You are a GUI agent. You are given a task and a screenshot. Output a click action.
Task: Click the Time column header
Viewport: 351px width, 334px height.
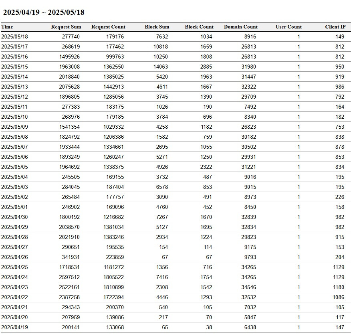pos(7,27)
